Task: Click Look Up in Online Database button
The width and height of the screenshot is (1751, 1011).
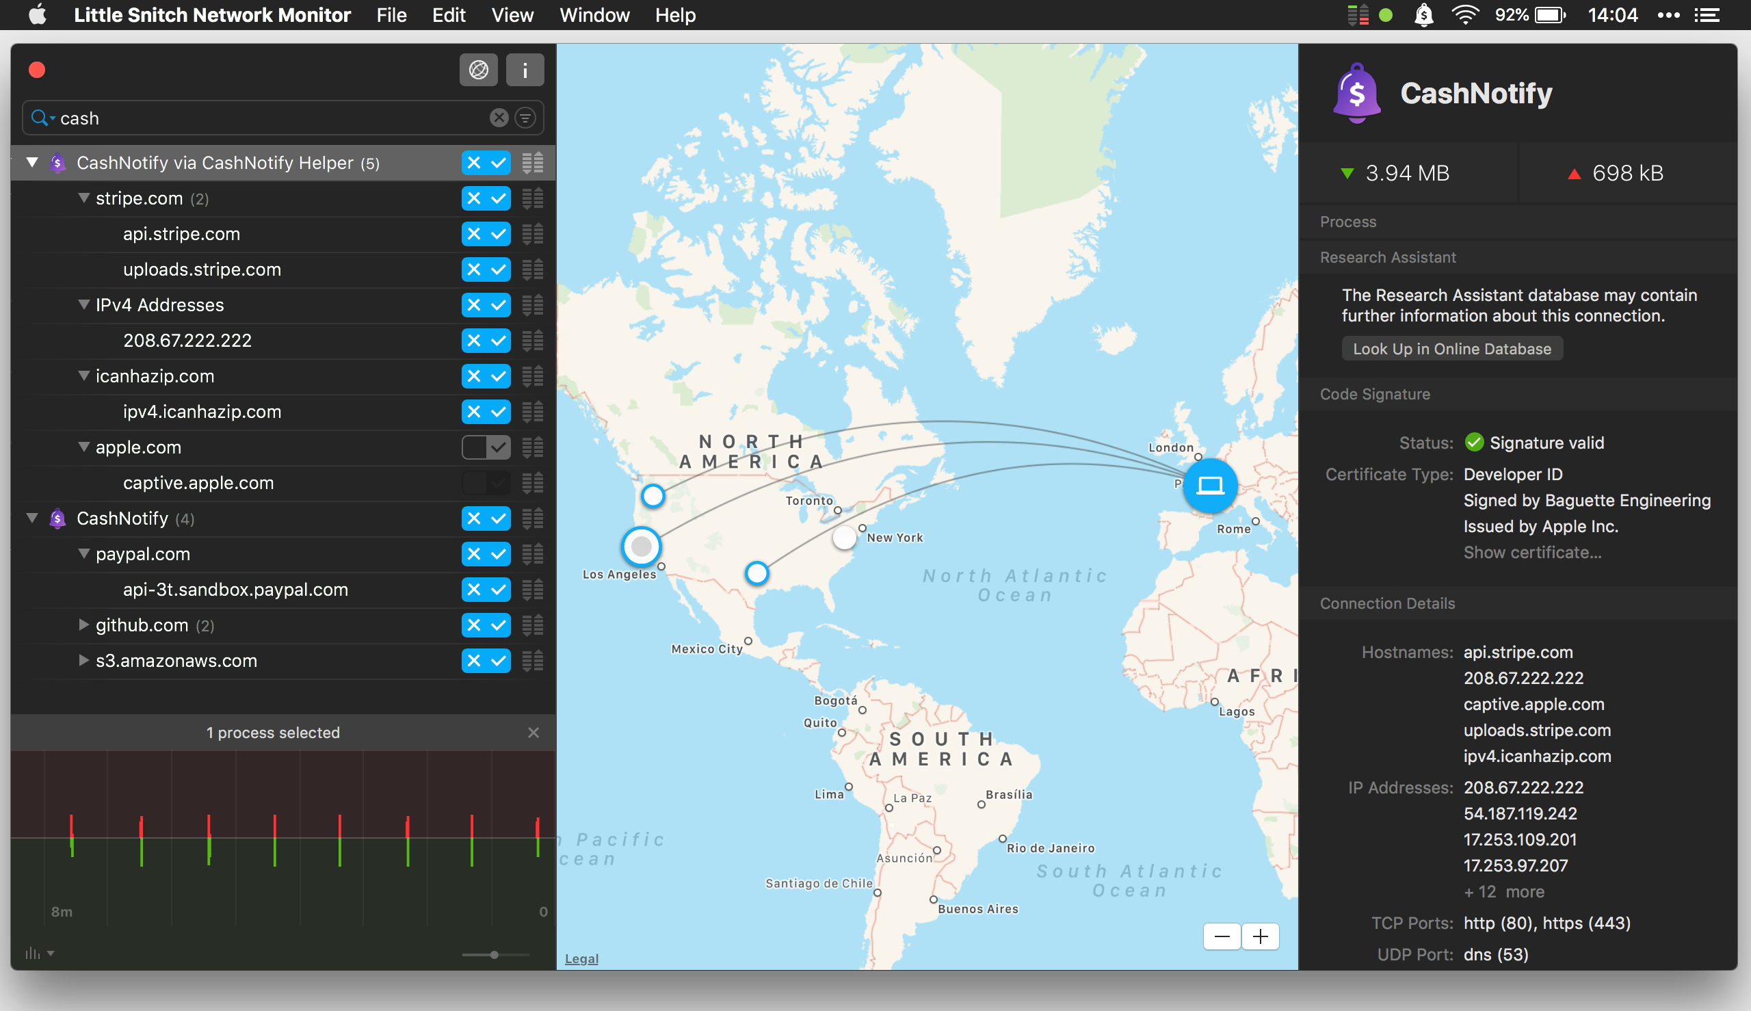Action: coord(1452,350)
